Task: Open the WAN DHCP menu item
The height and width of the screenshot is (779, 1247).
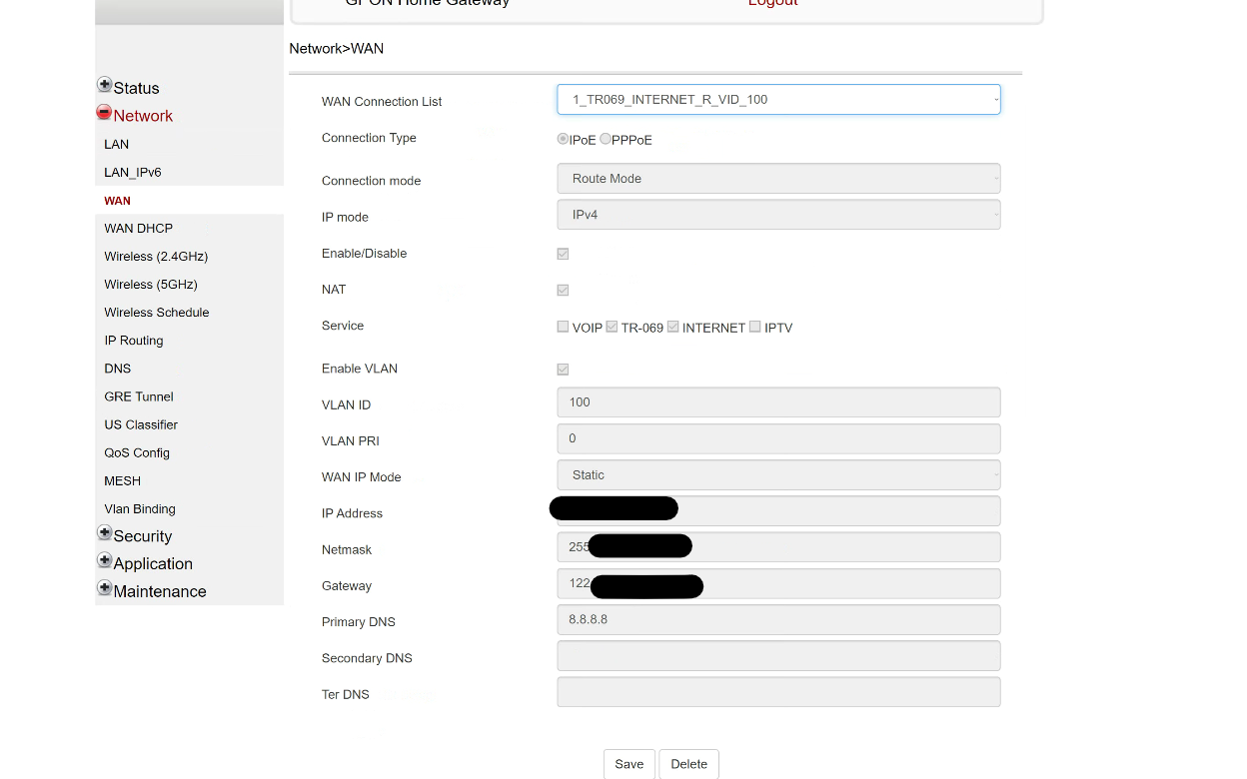Action: pos(138,229)
